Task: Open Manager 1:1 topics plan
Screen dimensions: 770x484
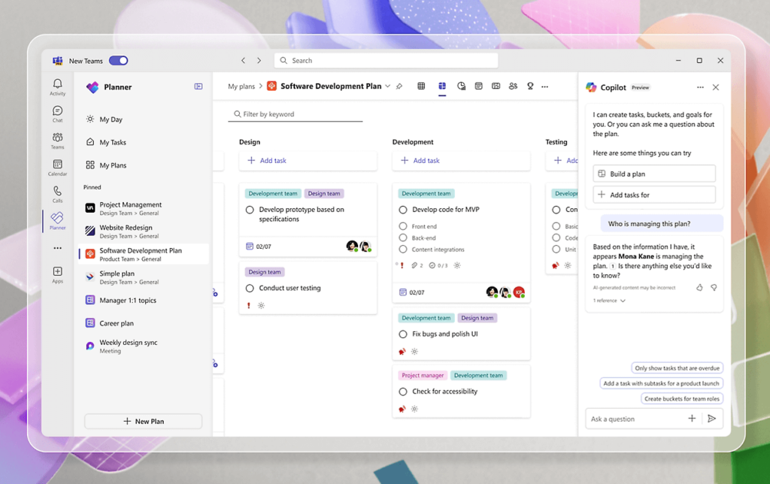Action: pos(144,300)
